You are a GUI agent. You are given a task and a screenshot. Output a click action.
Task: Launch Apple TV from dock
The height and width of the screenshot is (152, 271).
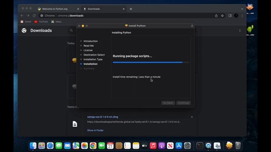pos(144,146)
